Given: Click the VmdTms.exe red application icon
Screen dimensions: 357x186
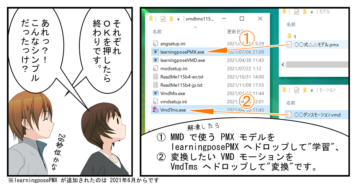Looking at the screenshot, I should 155,110.
